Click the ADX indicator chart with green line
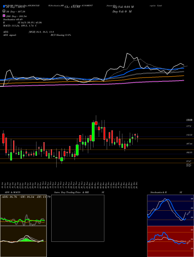The height and width of the screenshot is (257, 194). 23,210
